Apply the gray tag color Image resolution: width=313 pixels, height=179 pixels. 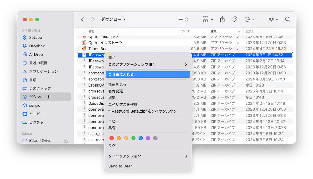(x=155, y=138)
